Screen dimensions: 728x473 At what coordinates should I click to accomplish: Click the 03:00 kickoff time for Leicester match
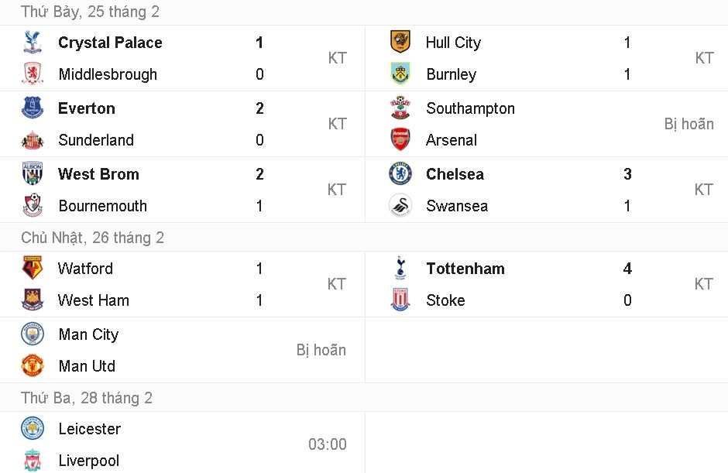pyautogui.click(x=328, y=444)
